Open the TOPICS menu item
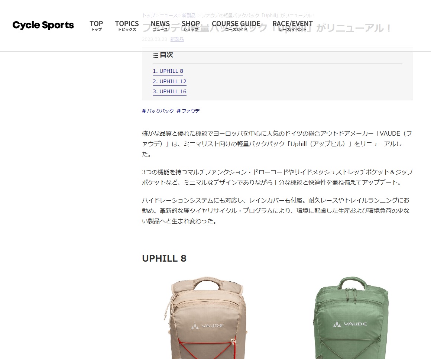Image resolution: width=431 pixels, height=359 pixels. pos(127,26)
